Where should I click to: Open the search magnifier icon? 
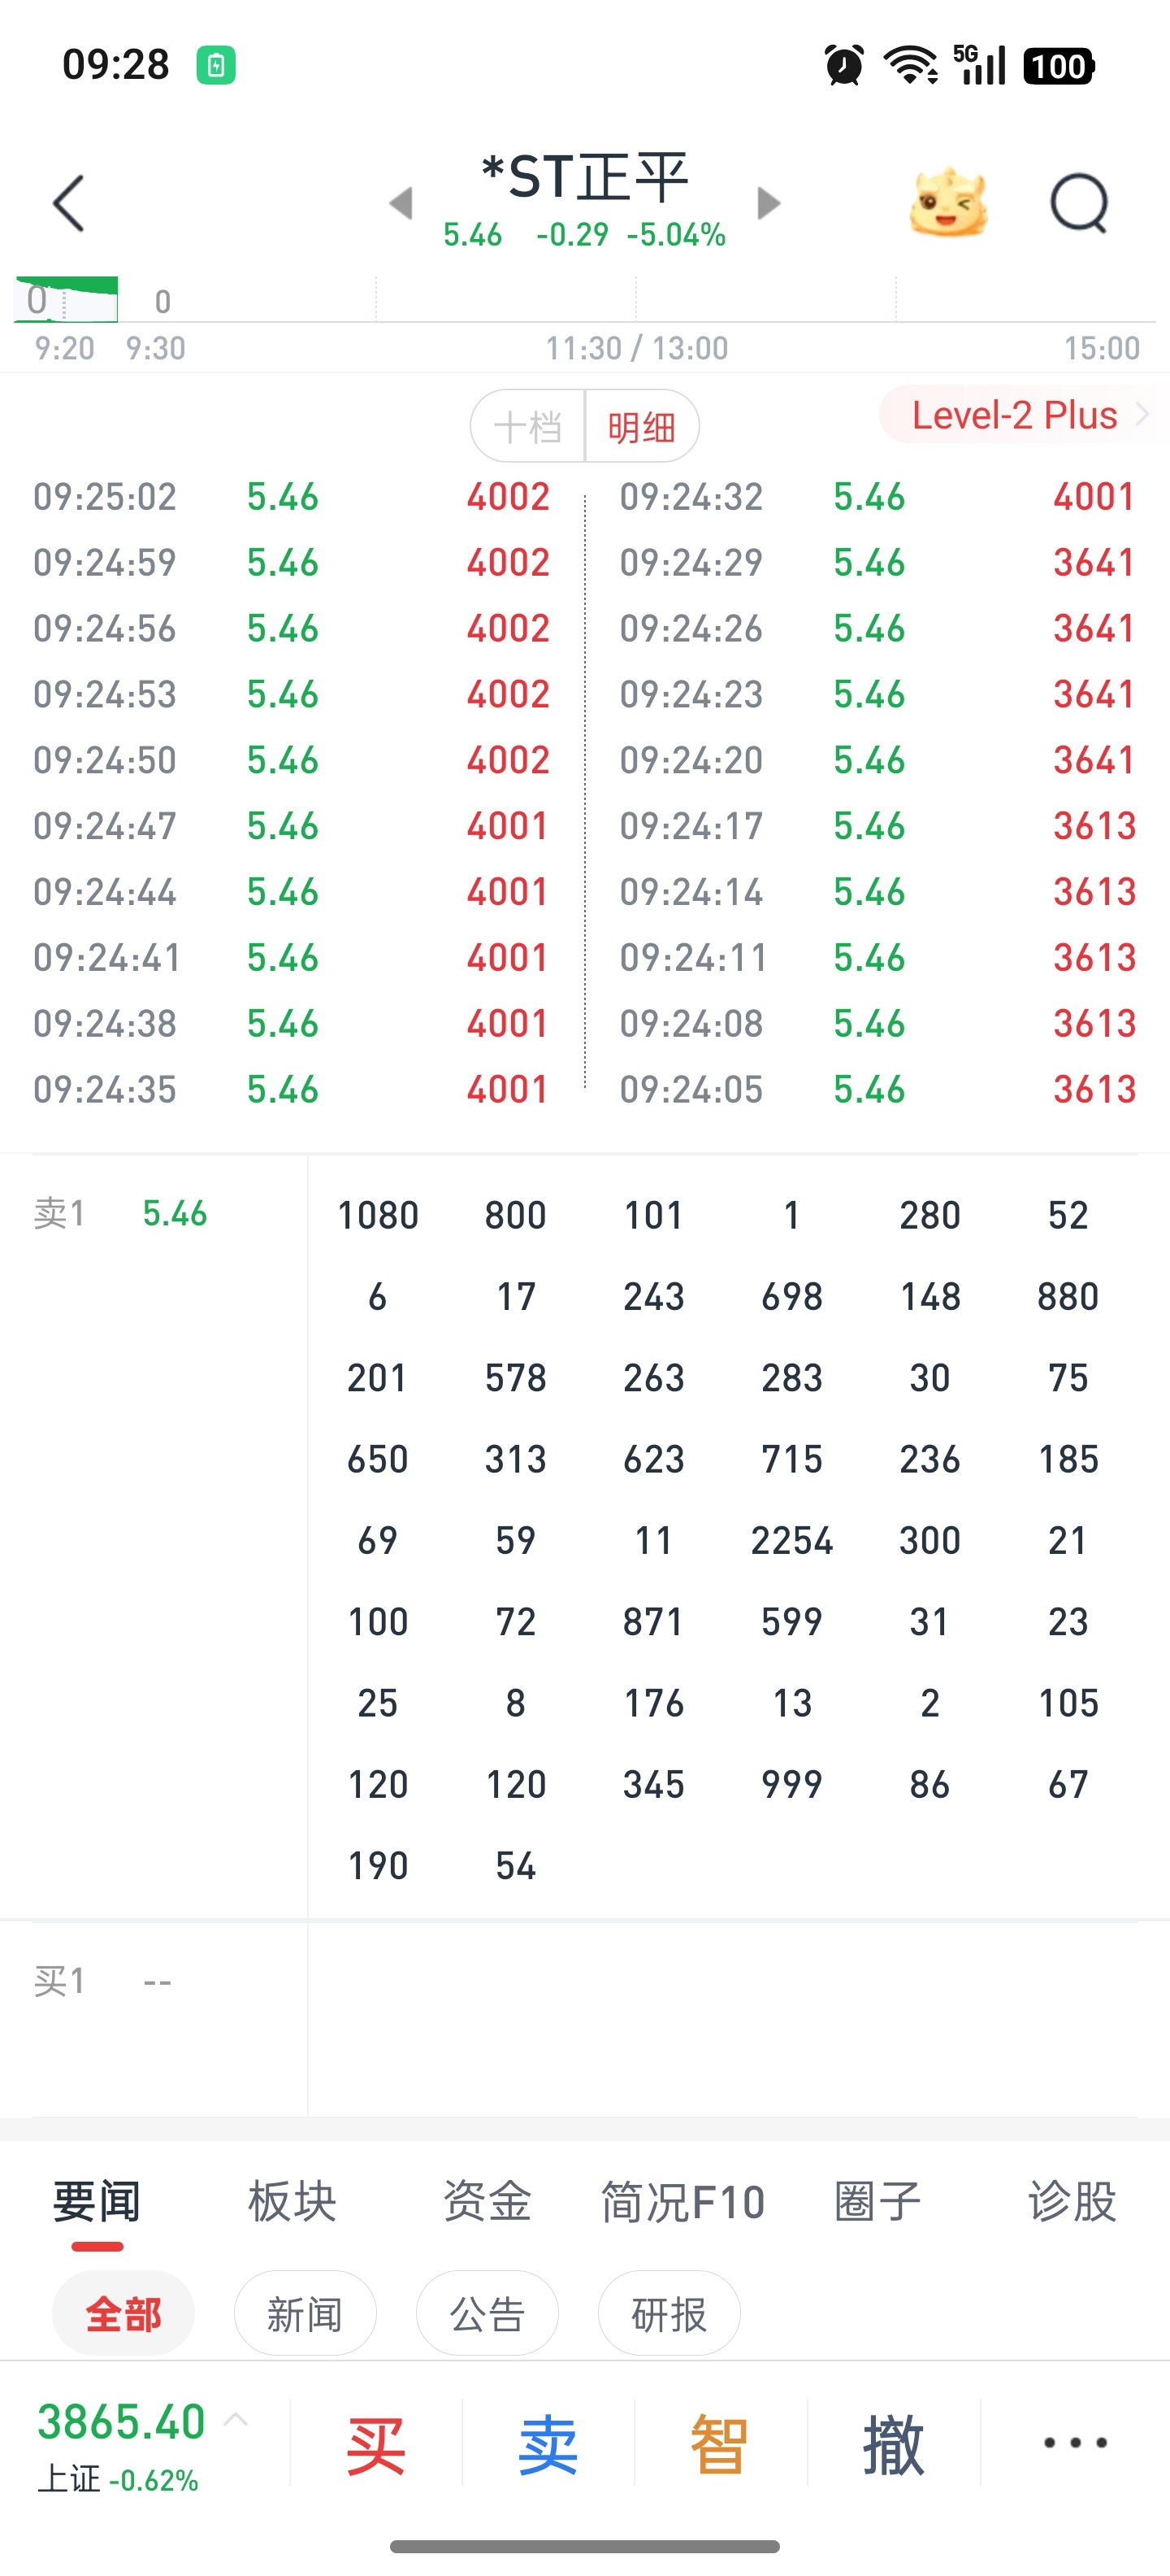click(x=1079, y=204)
